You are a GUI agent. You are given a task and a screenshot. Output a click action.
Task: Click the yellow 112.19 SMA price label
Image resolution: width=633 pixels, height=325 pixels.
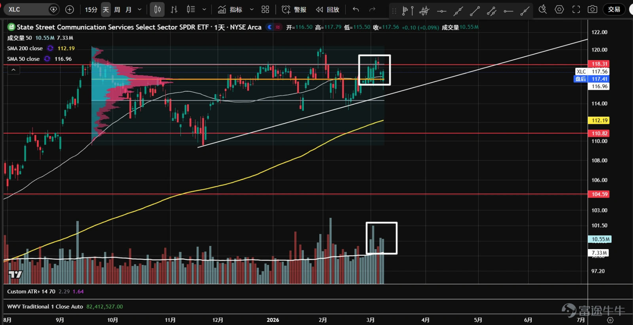point(599,120)
